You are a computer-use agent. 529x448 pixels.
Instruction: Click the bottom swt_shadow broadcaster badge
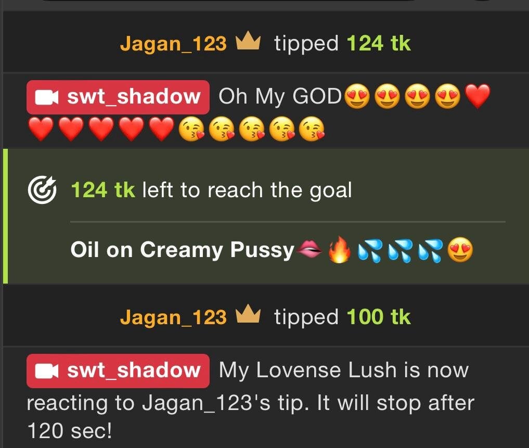point(118,371)
